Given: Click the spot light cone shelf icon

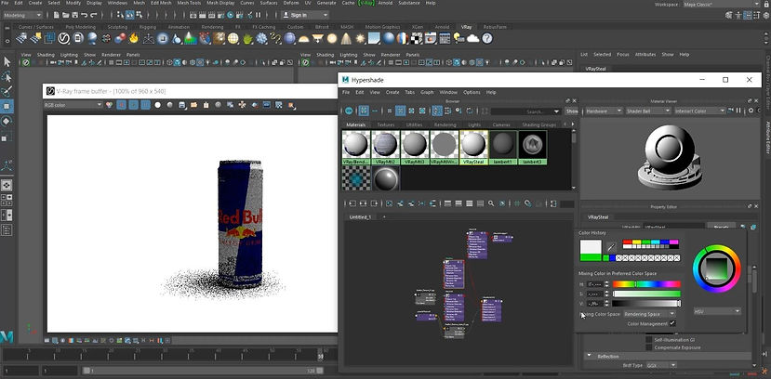Looking at the screenshot, I should 346,38.
